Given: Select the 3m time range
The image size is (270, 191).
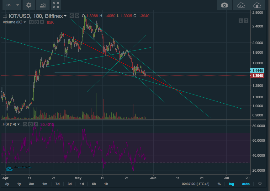Looking at the screenshot, I should click(x=31, y=184).
